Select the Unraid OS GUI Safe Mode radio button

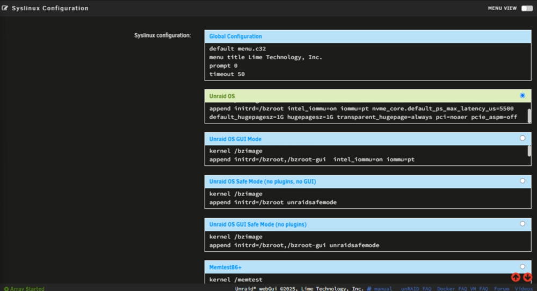[523, 223]
